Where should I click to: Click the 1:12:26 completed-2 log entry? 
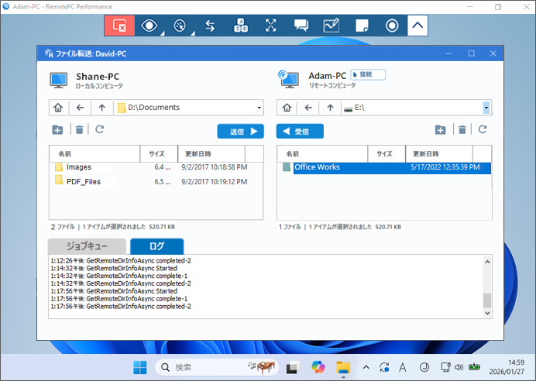(x=121, y=261)
